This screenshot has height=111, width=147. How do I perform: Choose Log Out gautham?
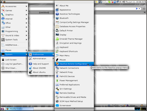tap(14, 64)
